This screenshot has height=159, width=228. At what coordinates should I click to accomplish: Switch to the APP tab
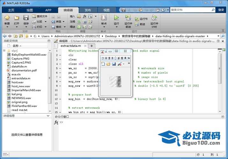coord(48,10)
